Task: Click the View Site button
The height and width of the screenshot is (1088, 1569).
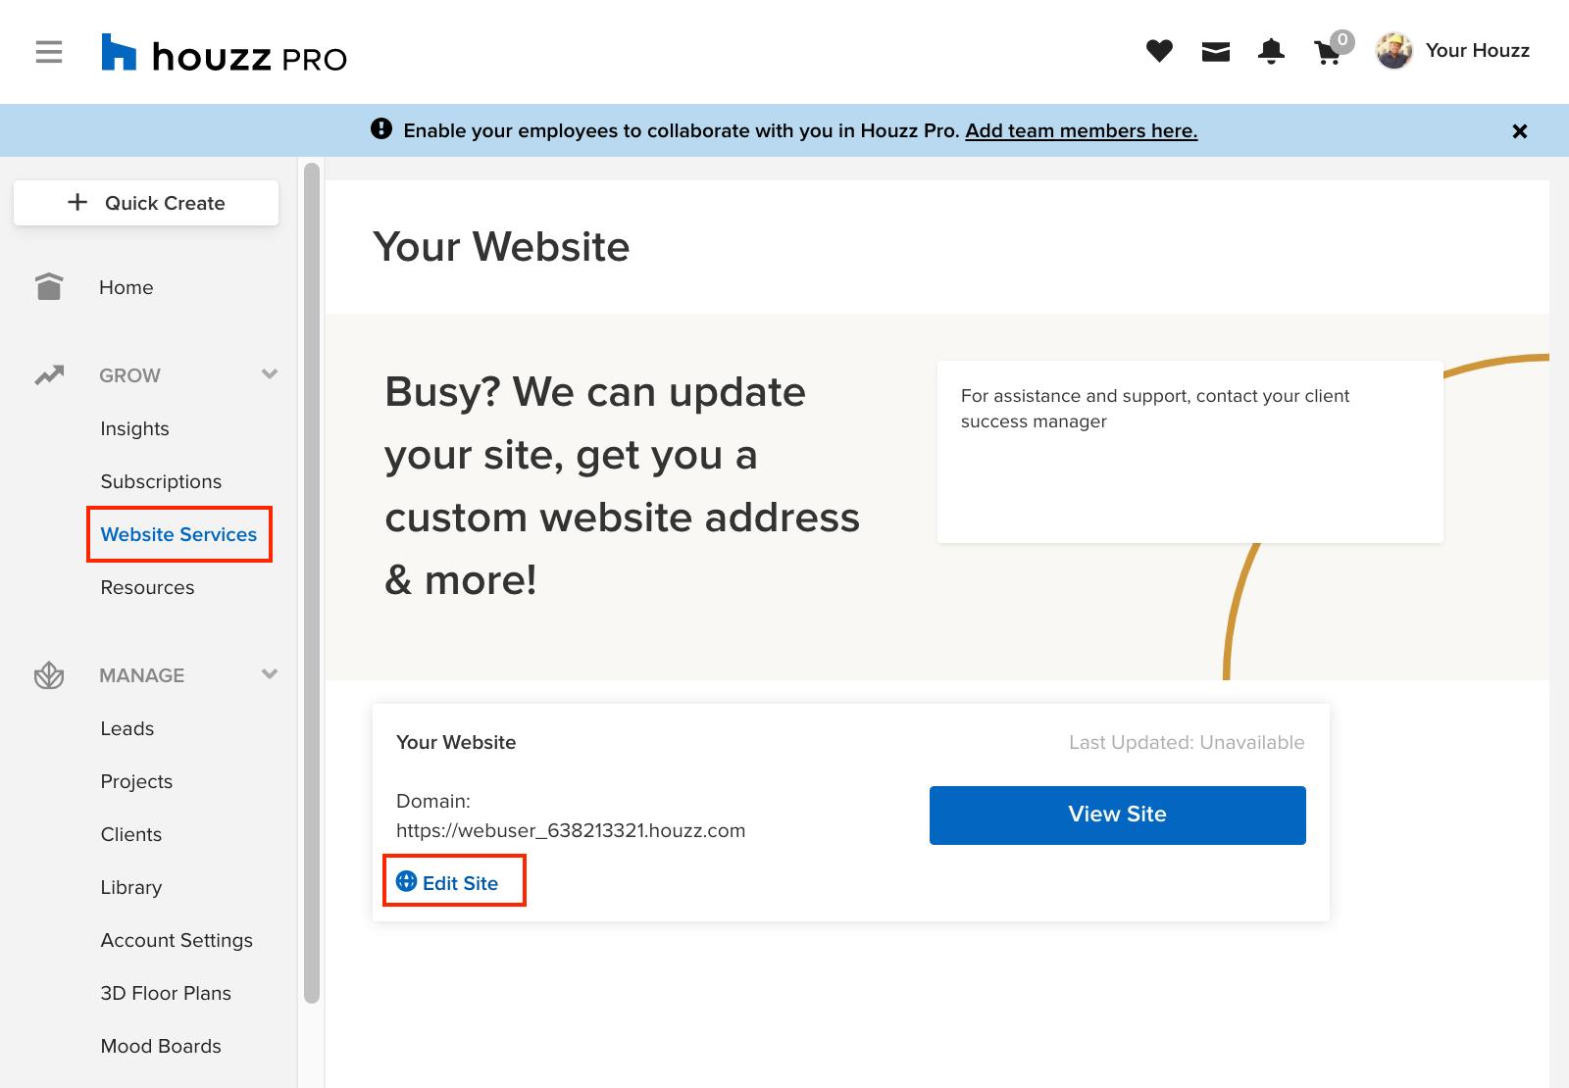Action: [1118, 815]
